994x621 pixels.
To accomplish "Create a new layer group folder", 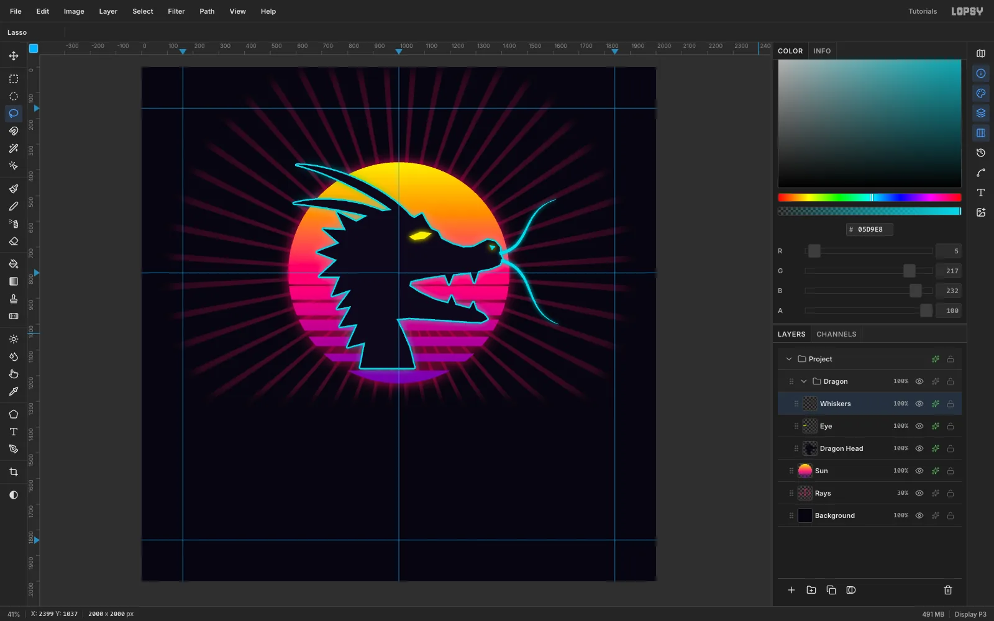I will click(811, 590).
